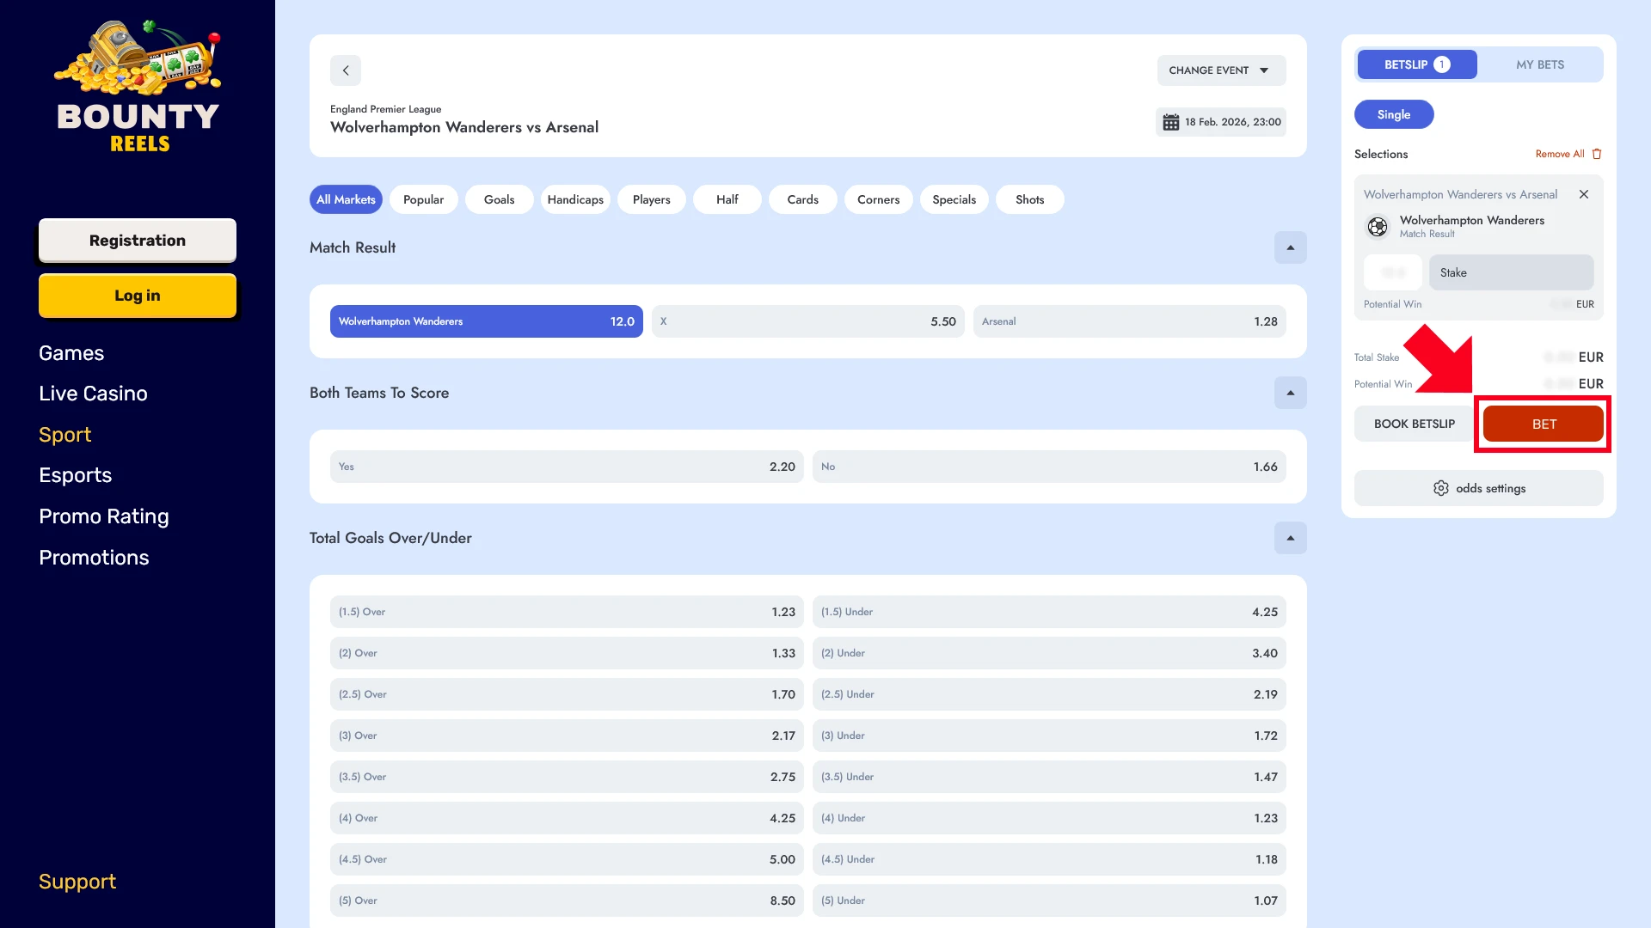
Task: Click the Stake input field
Action: pos(1511,272)
